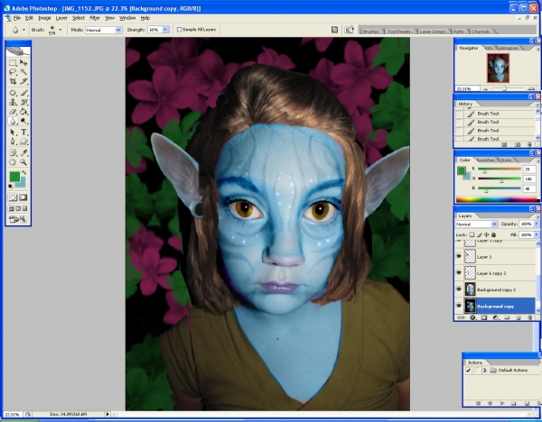Open the layer Fill slider arrow

tap(537, 234)
